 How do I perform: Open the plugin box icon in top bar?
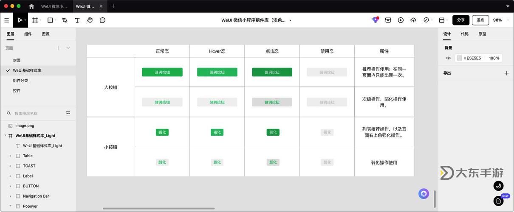tap(388, 20)
